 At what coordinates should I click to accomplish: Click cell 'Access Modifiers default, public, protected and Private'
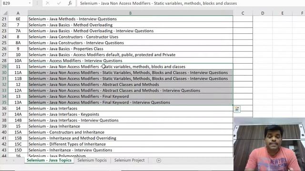pos(130,55)
